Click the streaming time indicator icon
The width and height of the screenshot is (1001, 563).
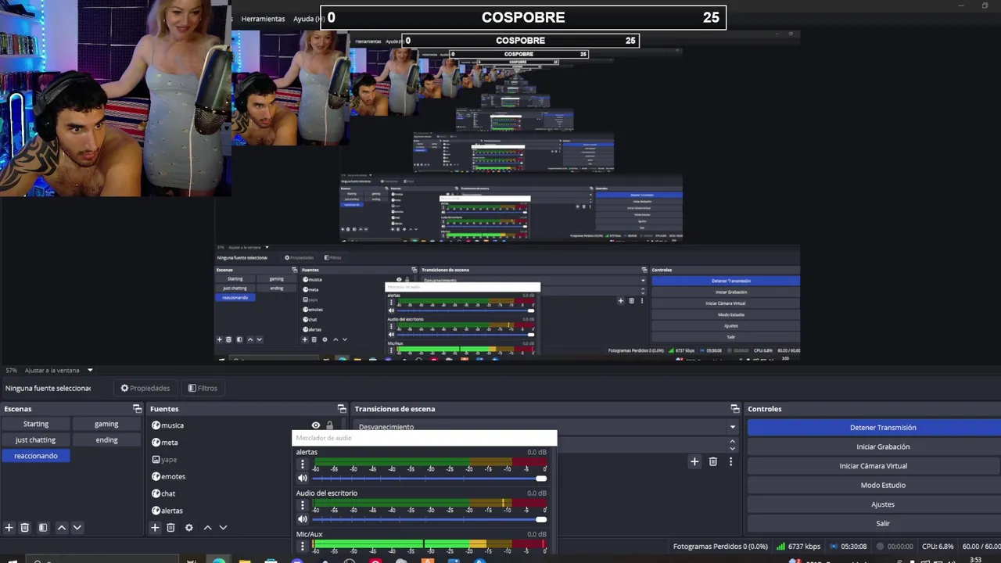point(834,547)
